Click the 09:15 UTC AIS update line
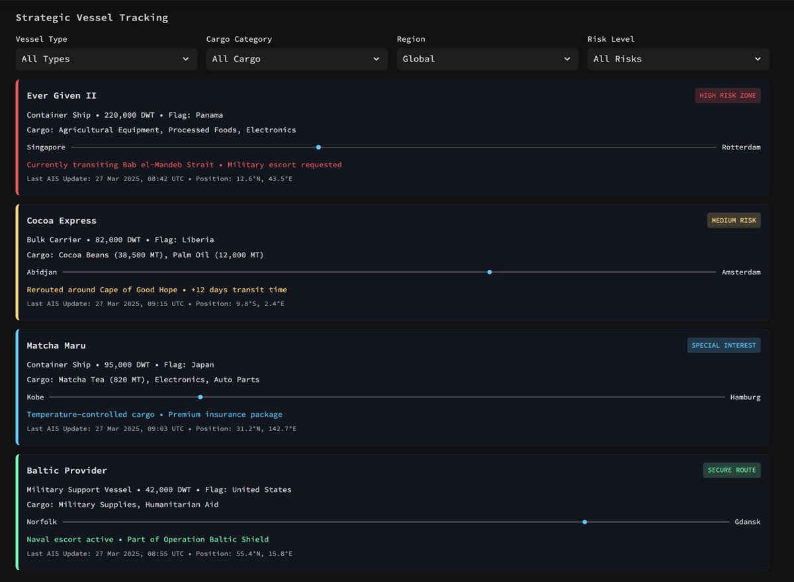Screen dimensions: 794x582 coord(155,304)
